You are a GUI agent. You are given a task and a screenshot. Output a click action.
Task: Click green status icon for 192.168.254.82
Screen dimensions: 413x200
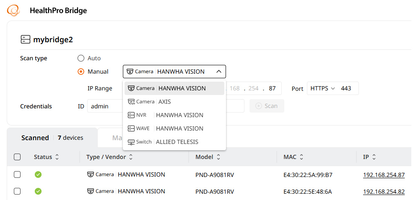(38, 191)
